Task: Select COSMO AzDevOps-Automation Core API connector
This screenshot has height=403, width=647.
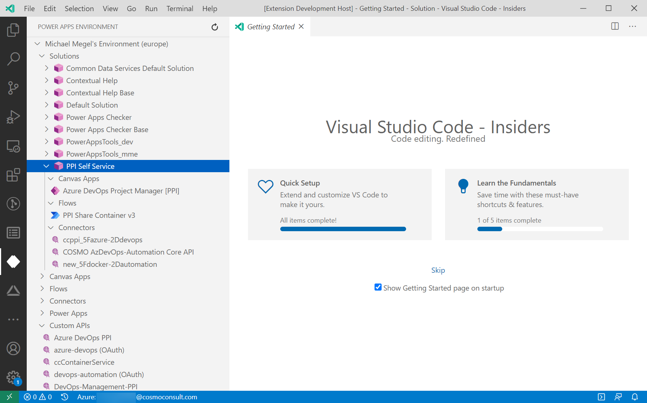Action: pyautogui.click(x=128, y=252)
